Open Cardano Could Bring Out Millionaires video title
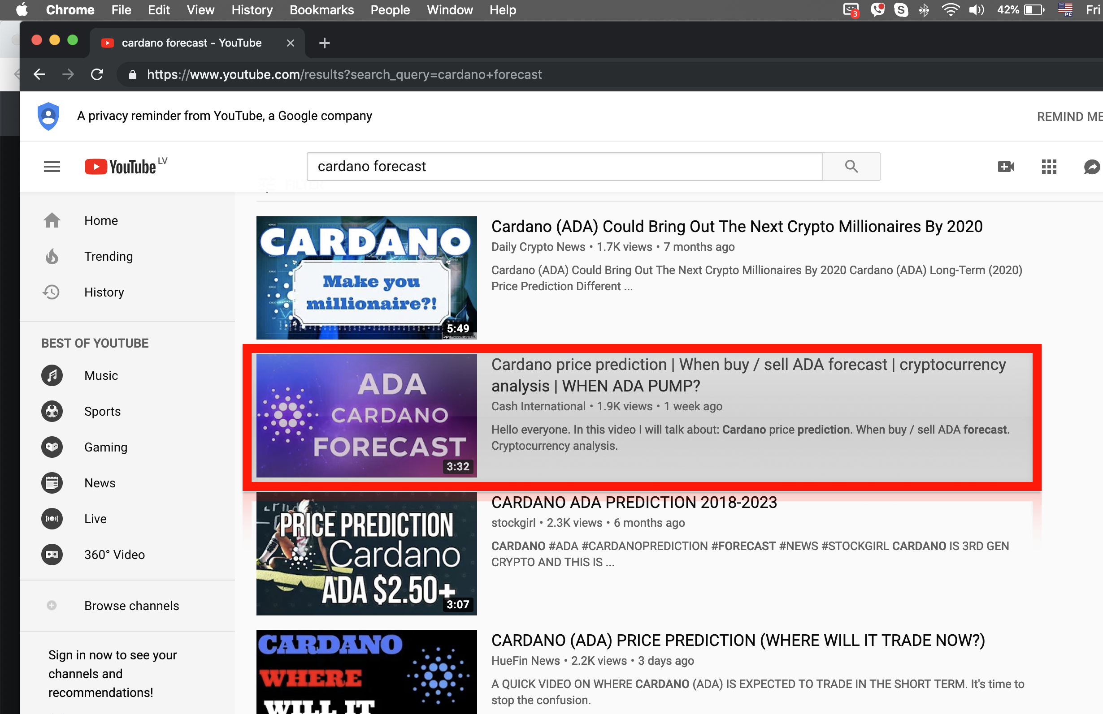Viewport: 1103px width, 714px height. (736, 226)
